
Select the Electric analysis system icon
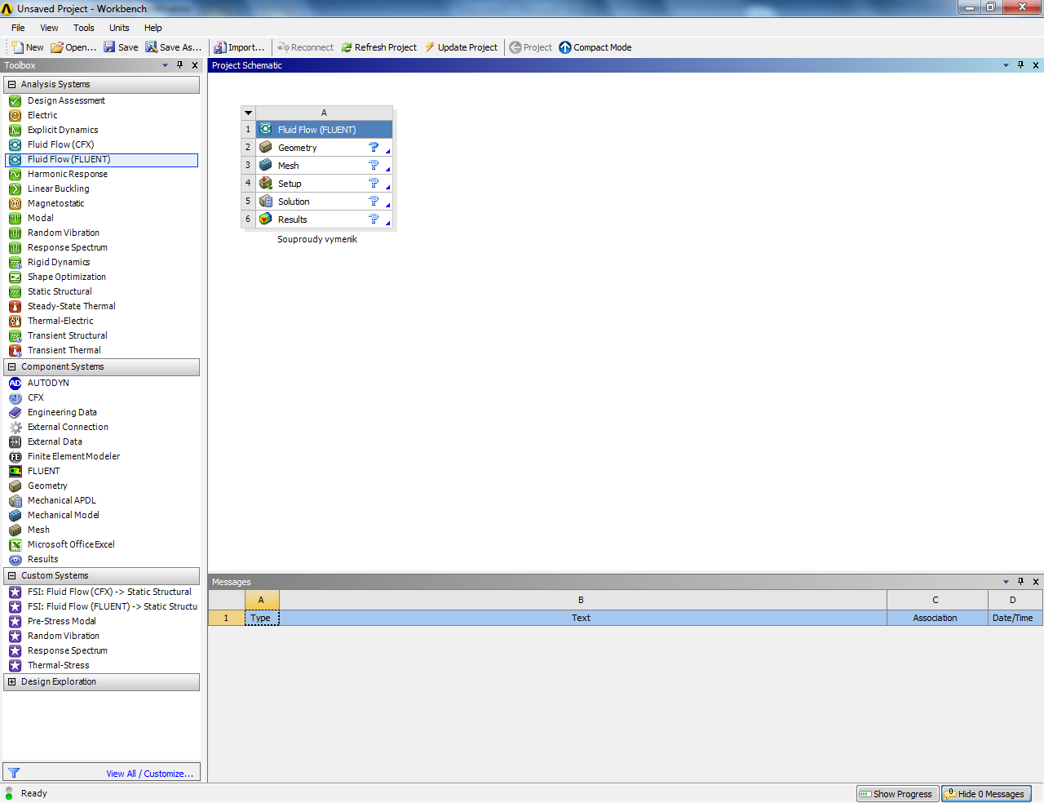click(x=15, y=115)
